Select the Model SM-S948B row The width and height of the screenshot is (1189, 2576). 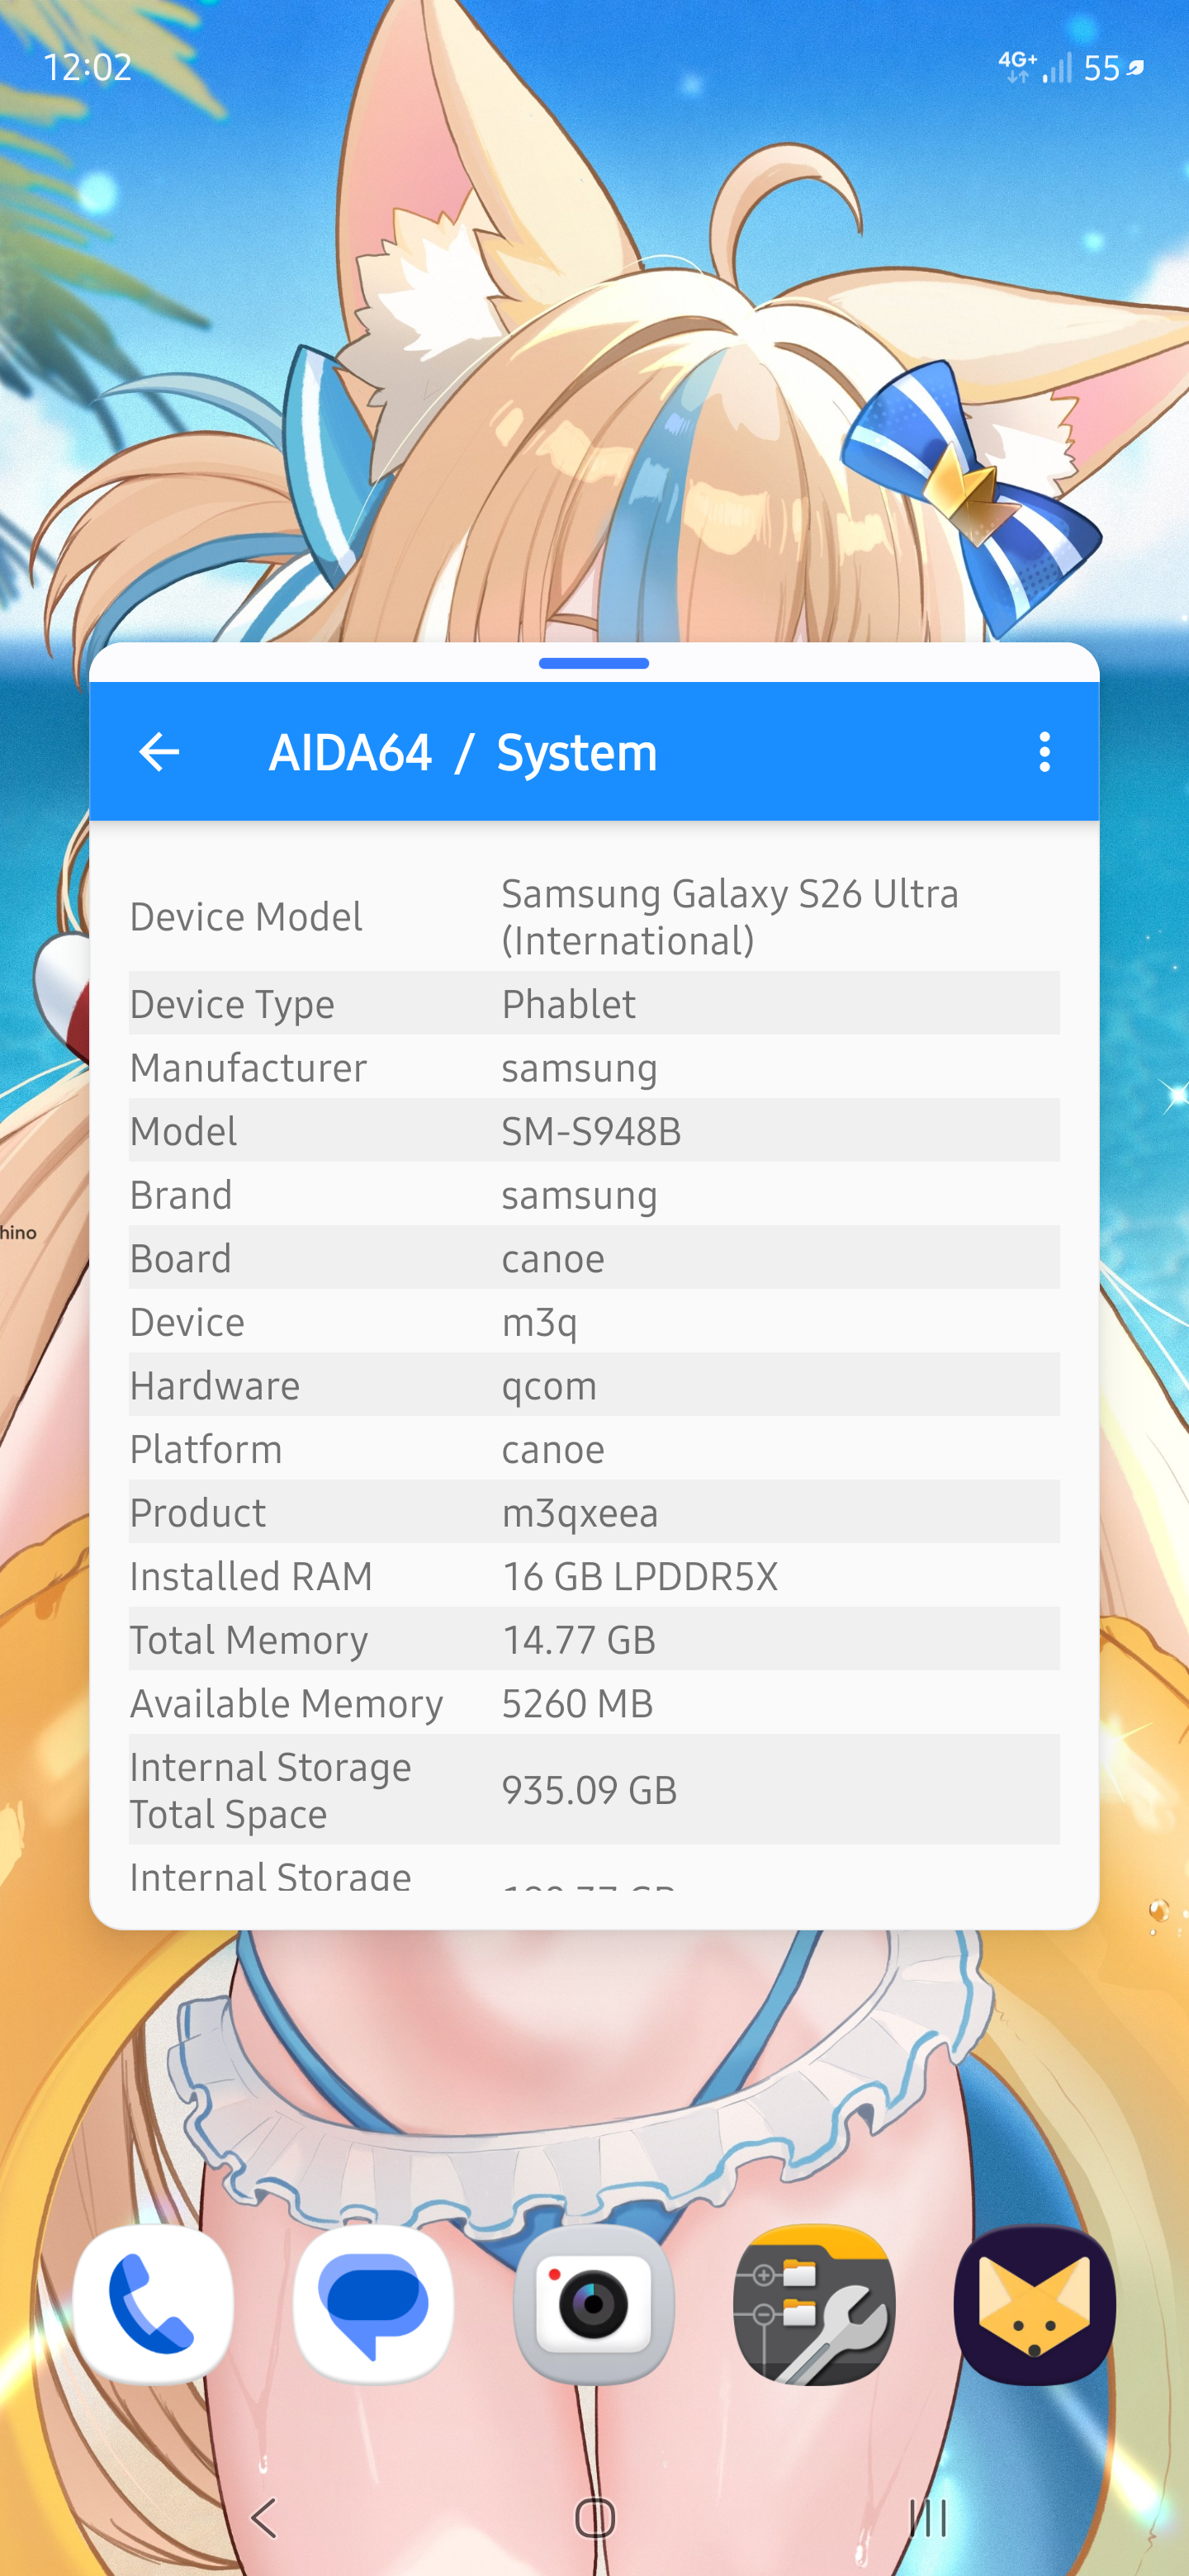click(594, 1131)
